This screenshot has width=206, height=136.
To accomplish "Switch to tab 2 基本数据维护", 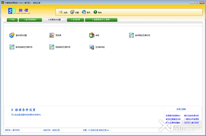I will click(x=30, y=20).
